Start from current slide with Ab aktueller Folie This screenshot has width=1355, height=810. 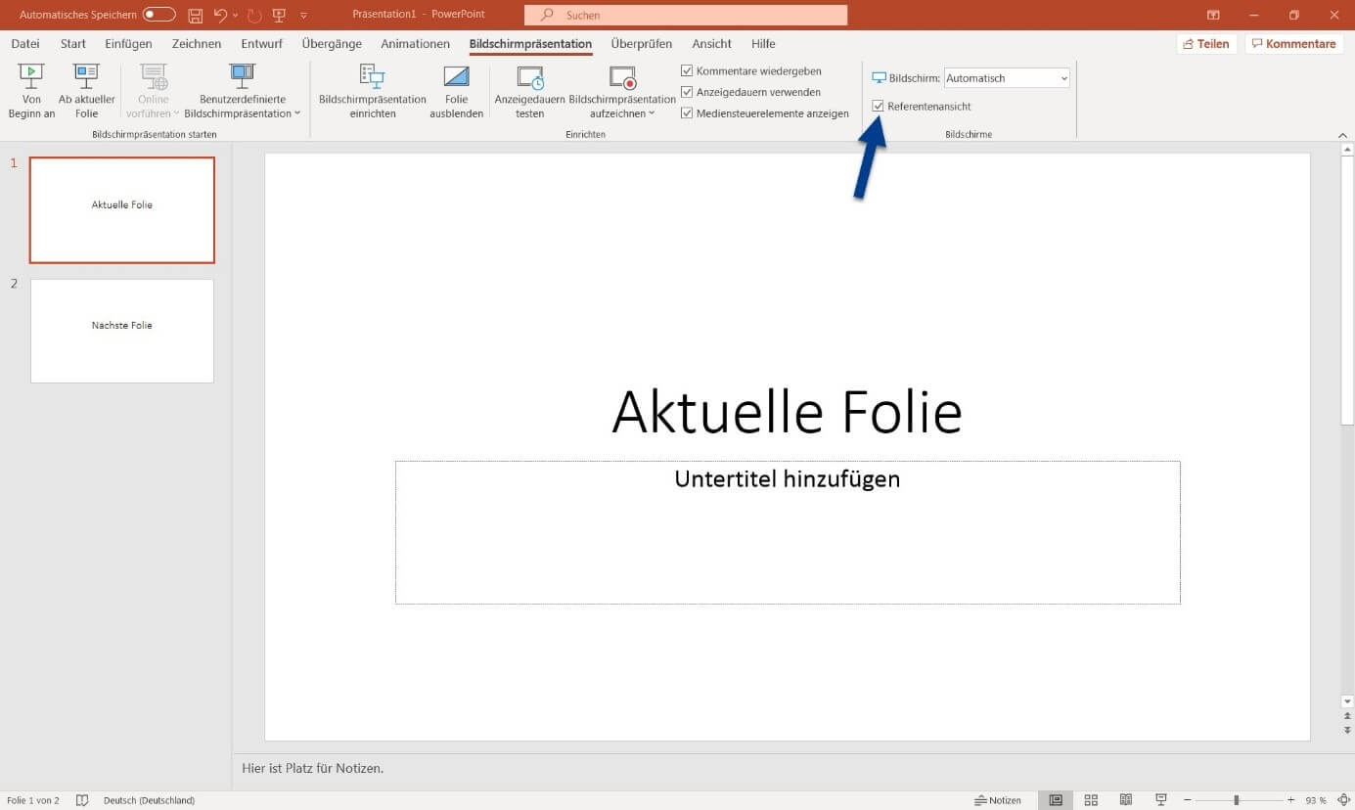(86, 91)
